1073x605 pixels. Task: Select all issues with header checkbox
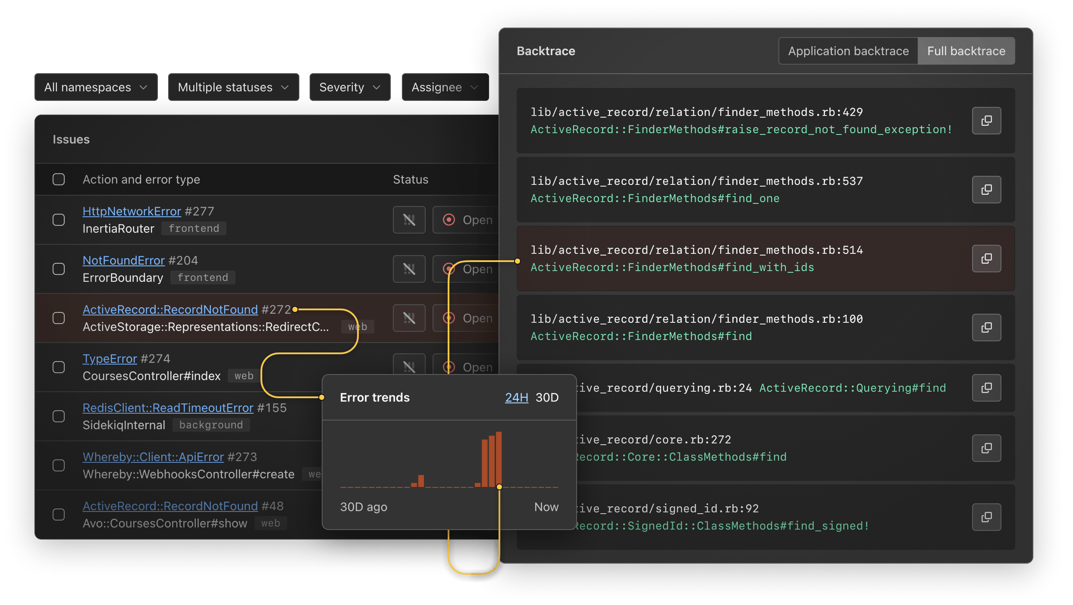(59, 179)
